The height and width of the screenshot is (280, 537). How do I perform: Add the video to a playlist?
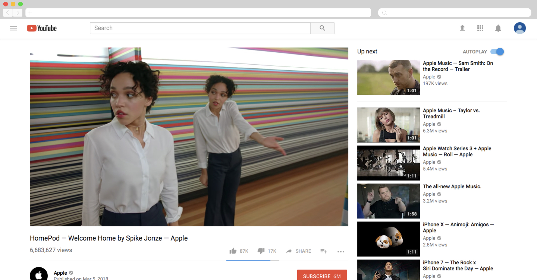323,251
